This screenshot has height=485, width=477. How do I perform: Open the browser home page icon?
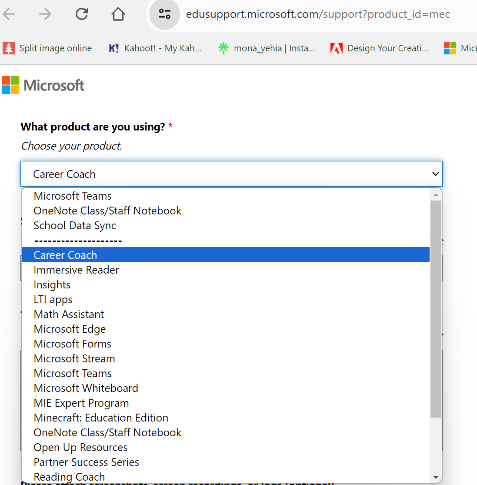[118, 14]
